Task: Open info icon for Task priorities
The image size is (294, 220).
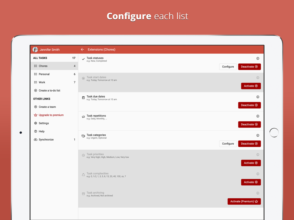Action: pos(258,155)
